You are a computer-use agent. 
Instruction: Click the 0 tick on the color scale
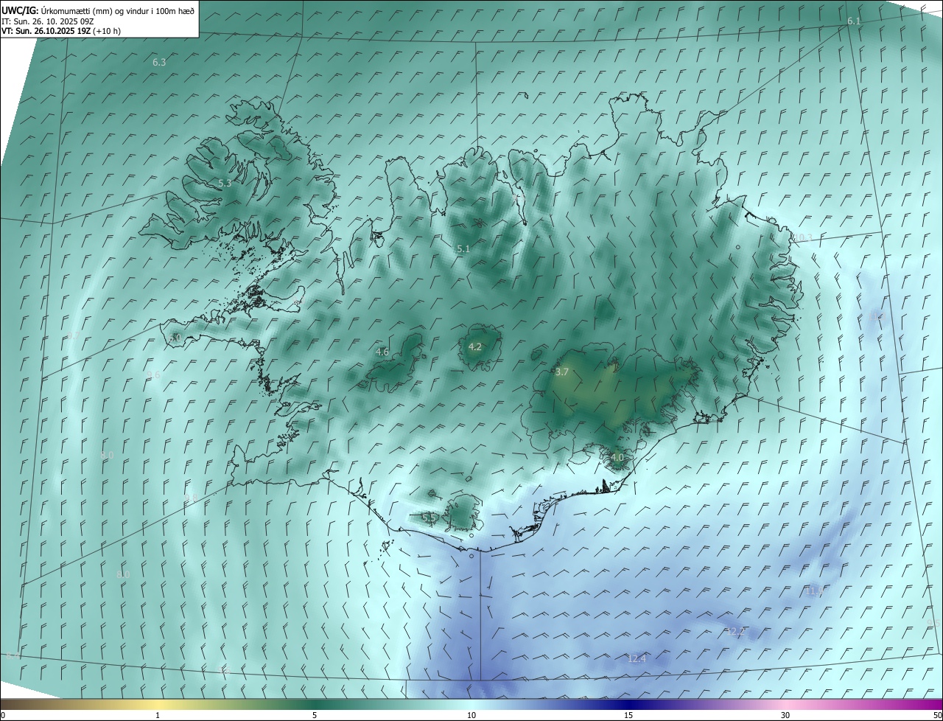(2, 716)
